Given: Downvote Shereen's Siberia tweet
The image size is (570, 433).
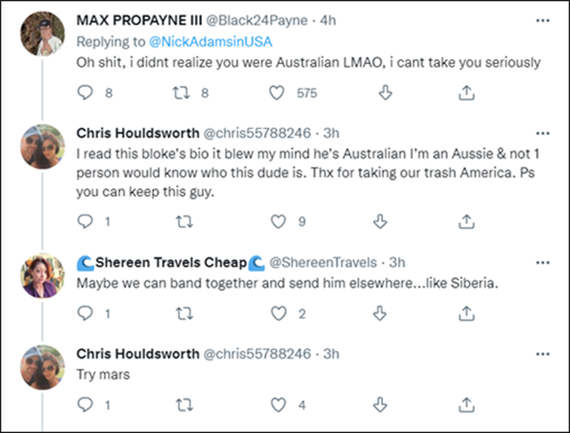Looking at the screenshot, I should (x=379, y=313).
